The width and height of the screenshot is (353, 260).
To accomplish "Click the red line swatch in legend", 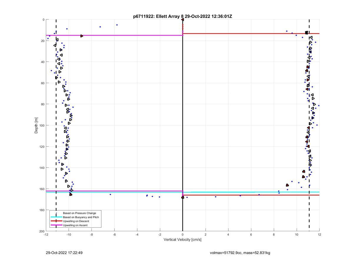I will tap(56, 221).
